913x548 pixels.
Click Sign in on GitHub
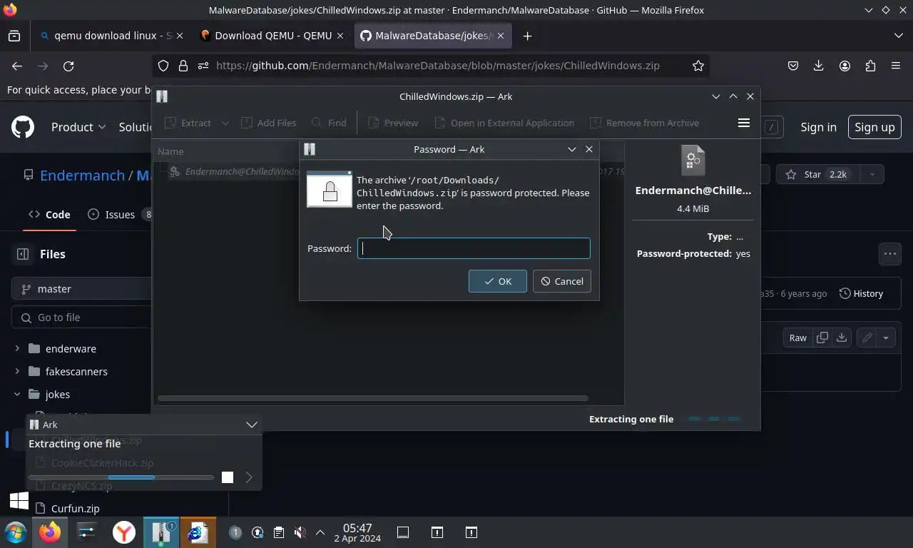coord(818,127)
